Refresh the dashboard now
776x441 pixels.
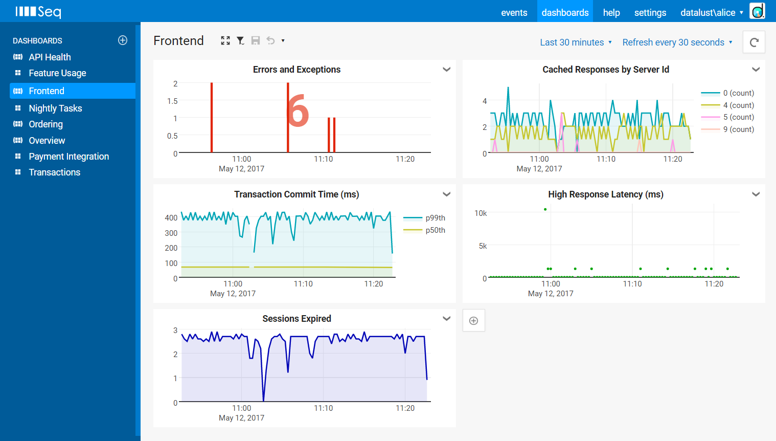tap(754, 42)
